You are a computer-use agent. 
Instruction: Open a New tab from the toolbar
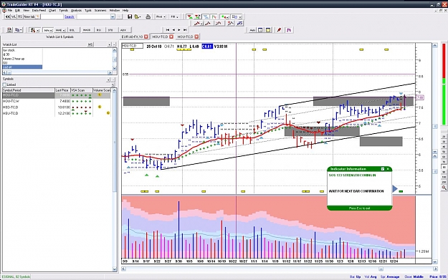pyautogui.click(x=32, y=17)
